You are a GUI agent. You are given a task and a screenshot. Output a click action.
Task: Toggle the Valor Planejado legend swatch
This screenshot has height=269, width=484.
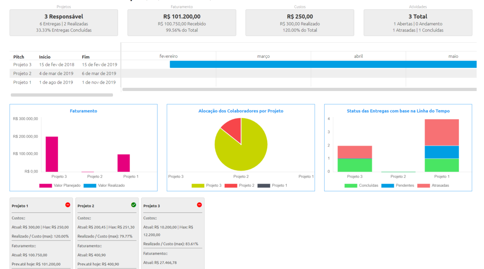[x=46, y=186]
